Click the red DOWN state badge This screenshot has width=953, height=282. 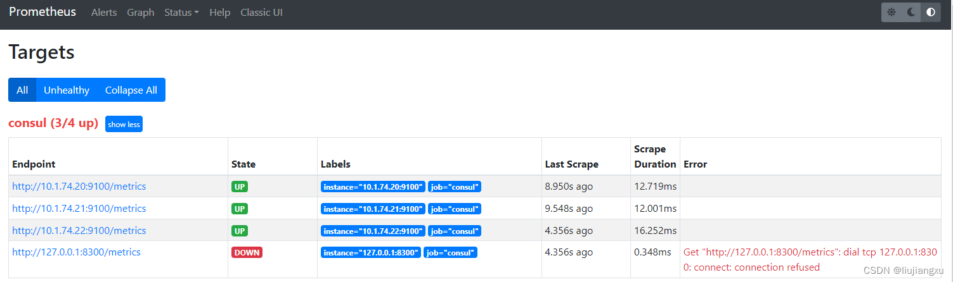[x=247, y=252]
